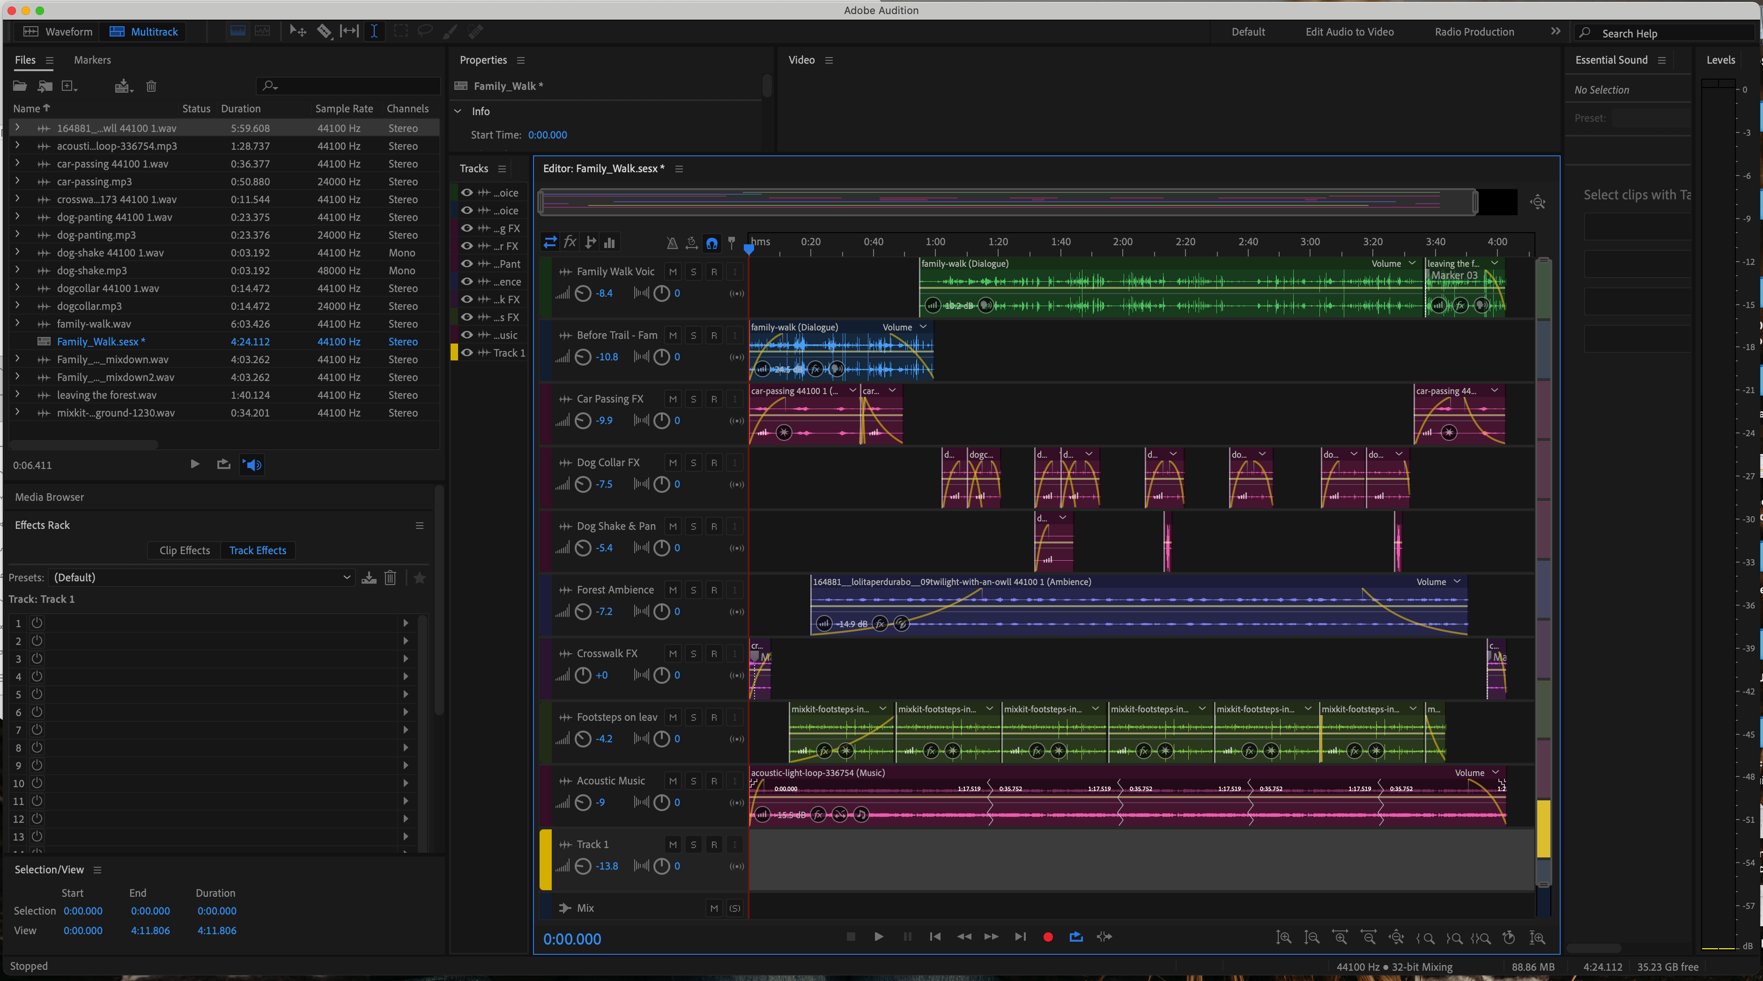
Task: Expand the family-walk.wav file entry
Action: tap(17, 323)
